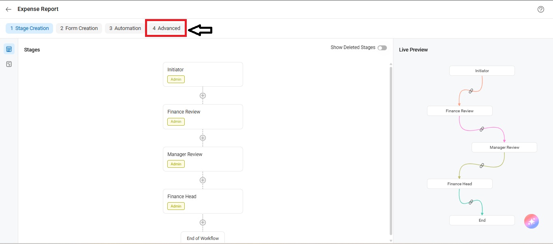
Task: Add a stage after Initiator with the plus icon
Action: tap(203, 96)
